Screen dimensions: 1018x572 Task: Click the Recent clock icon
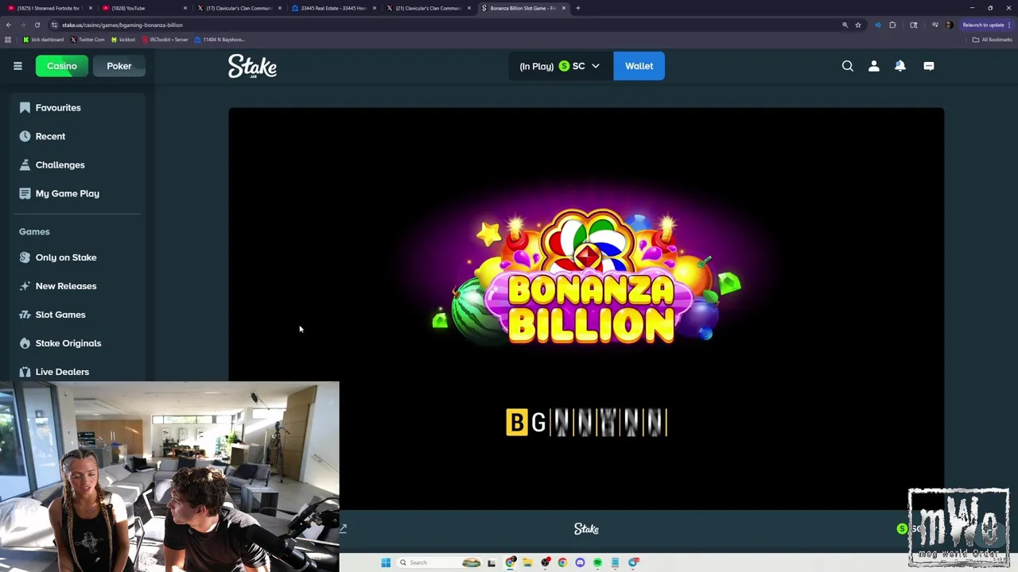point(25,136)
